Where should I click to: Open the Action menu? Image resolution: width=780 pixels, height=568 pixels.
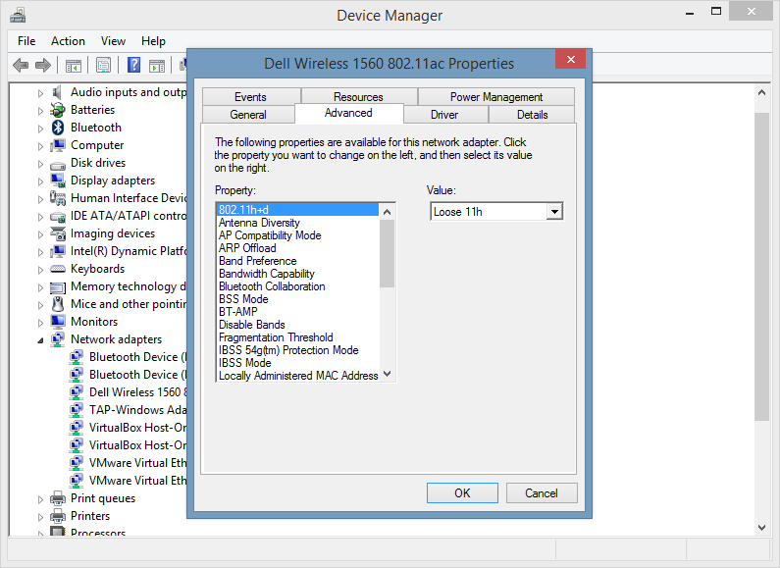pyautogui.click(x=68, y=41)
